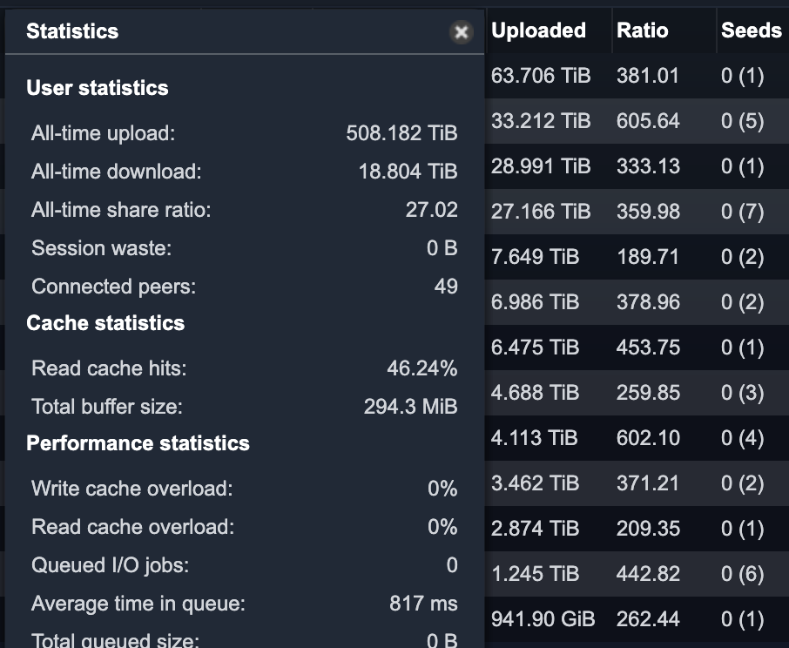This screenshot has width=789, height=648.
Task: Select row showing 3.462 TiB uploaded
Action: coord(637,483)
